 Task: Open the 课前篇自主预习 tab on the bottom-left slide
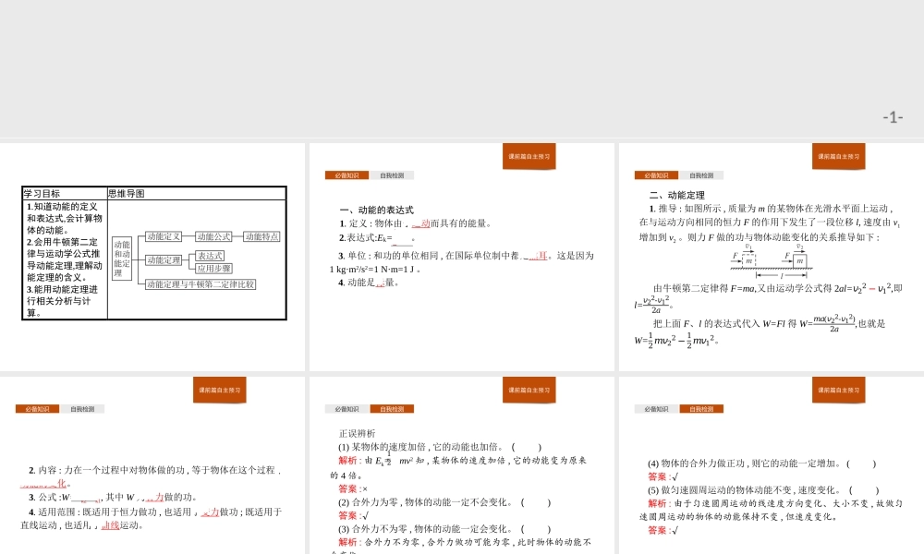click(222, 390)
